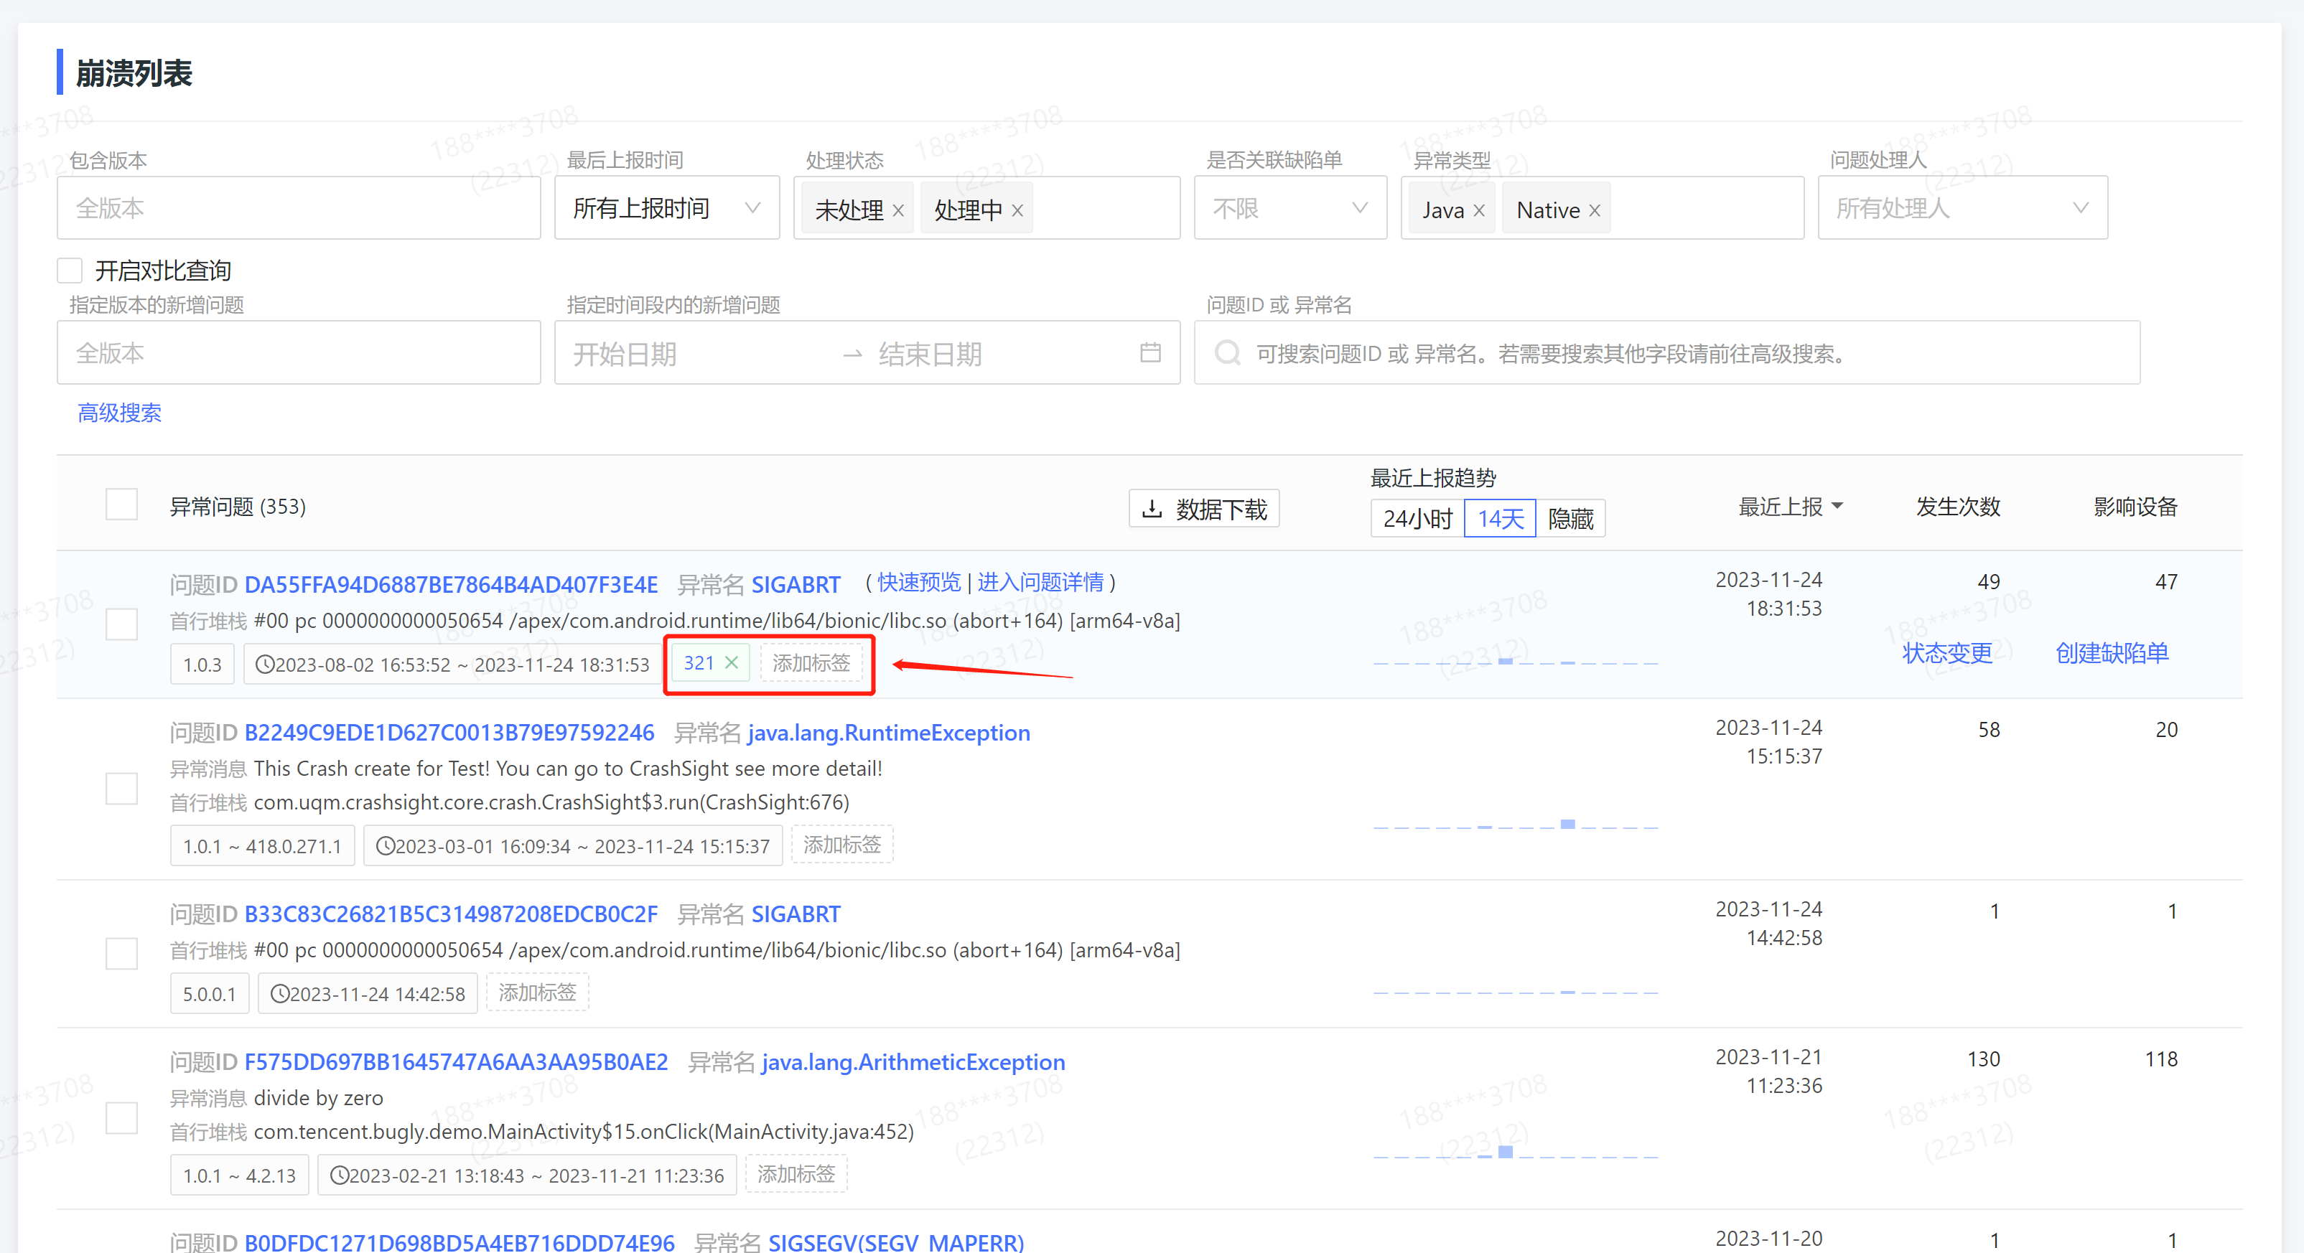Open the 指定版本的新增问题 version dropdown
Screen dimensions: 2304x1253
299,352
